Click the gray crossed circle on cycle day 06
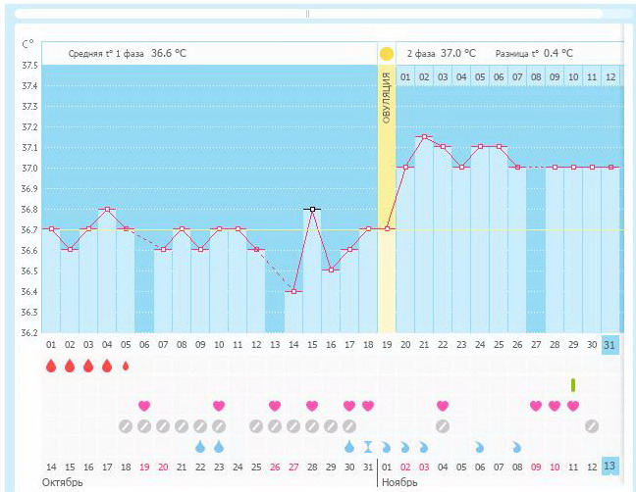The image size is (636, 492). 144,426
